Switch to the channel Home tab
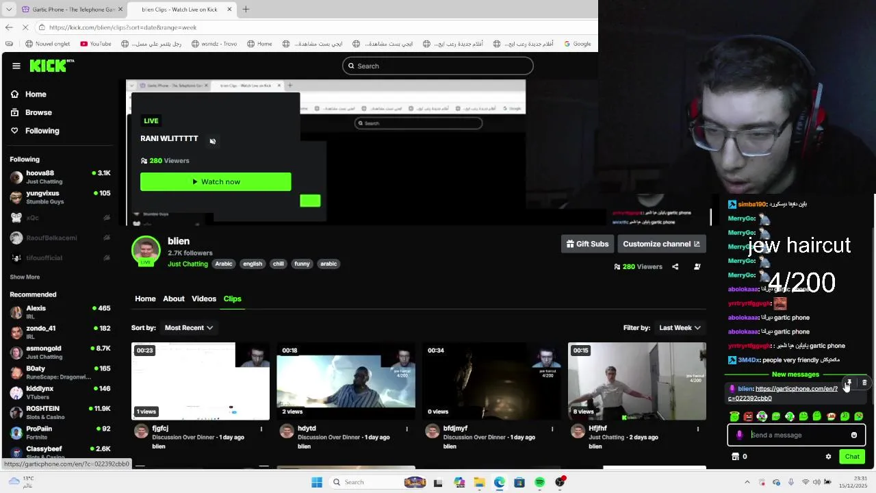876x493 pixels. pyautogui.click(x=145, y=299)
